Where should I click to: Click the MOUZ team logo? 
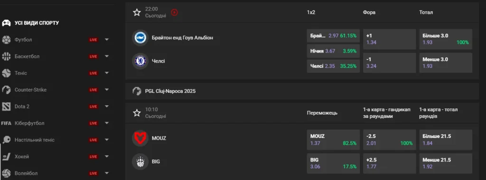click(140, 138)
